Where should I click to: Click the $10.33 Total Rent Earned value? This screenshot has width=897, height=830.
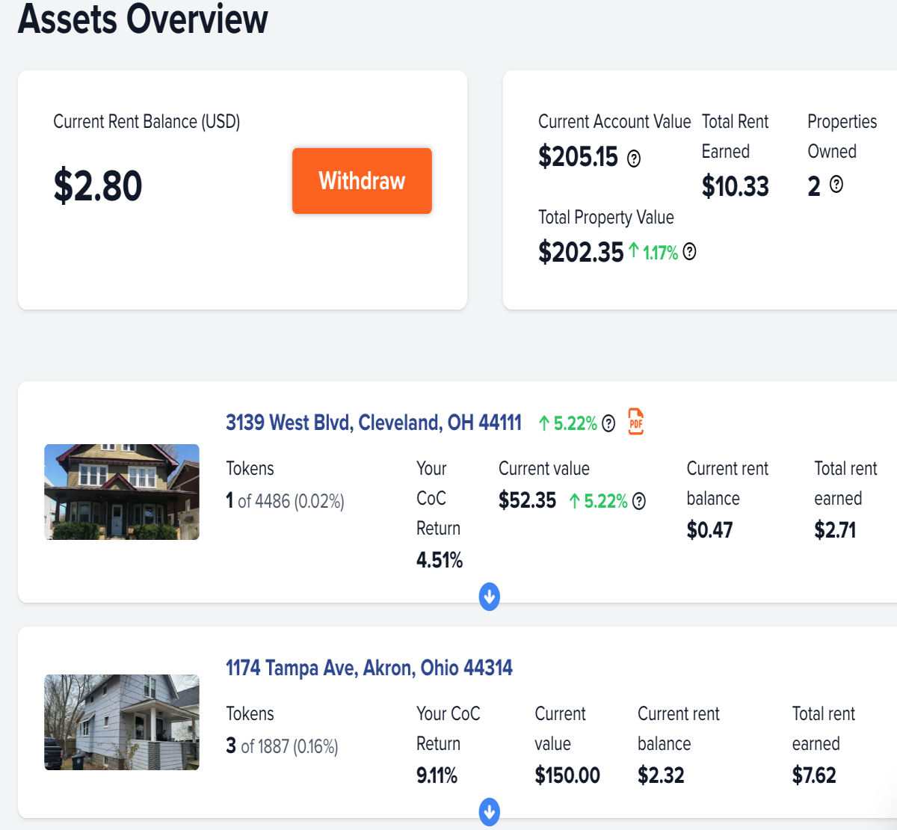coord(735,186)
